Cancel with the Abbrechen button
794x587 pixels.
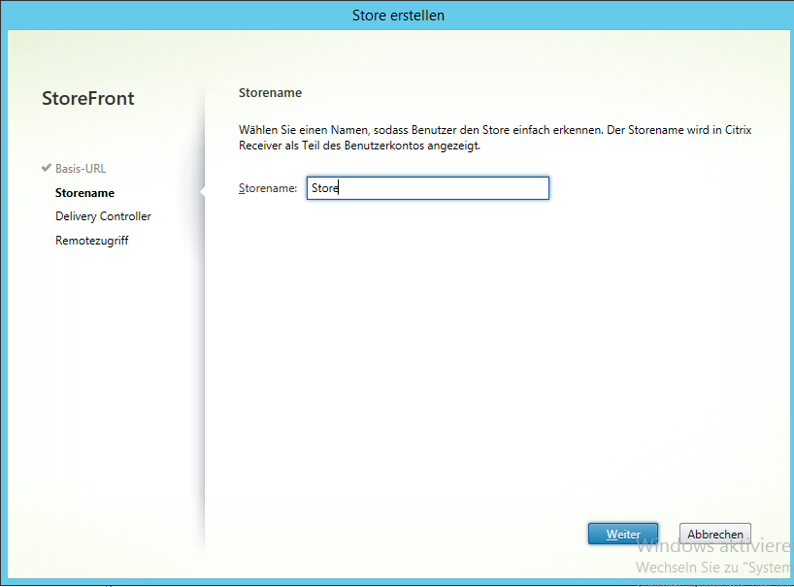715,534
